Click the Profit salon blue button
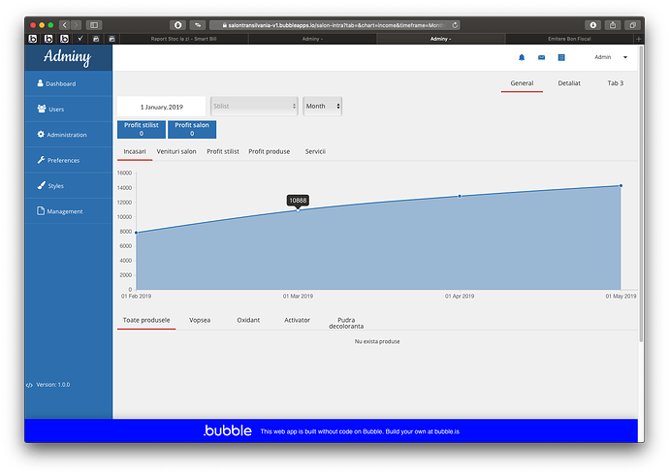This screenshot has height=475, width=669. [x=192, y=129]
